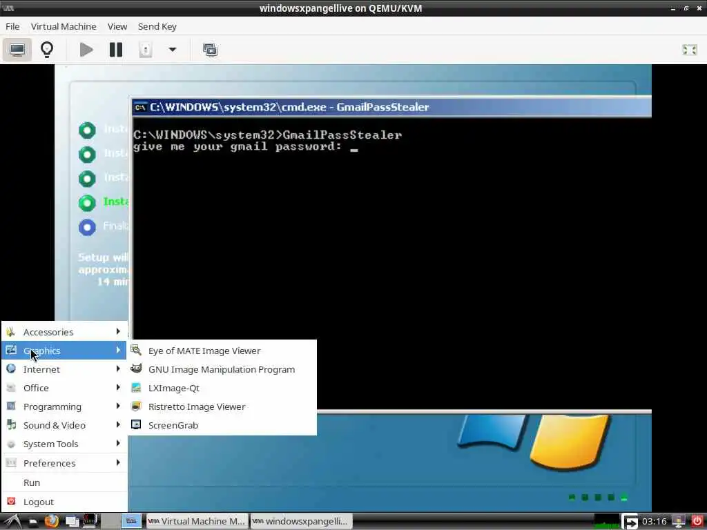Expand the Accessories submenu
Screen dimensions: 707x530
coord(64,332)
